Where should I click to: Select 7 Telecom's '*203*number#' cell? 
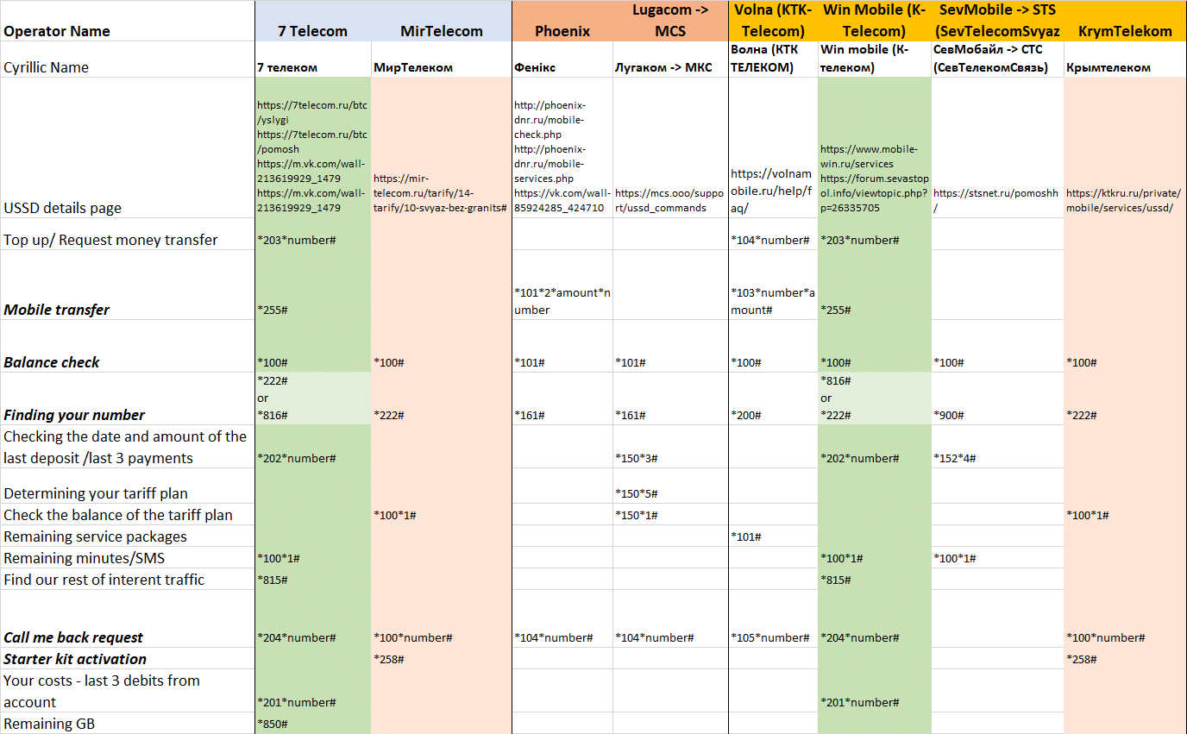click(x=313, y=235)
